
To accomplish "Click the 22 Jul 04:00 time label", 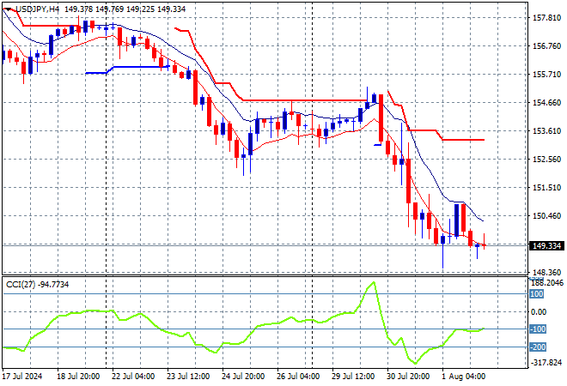I will pos(133,377).
